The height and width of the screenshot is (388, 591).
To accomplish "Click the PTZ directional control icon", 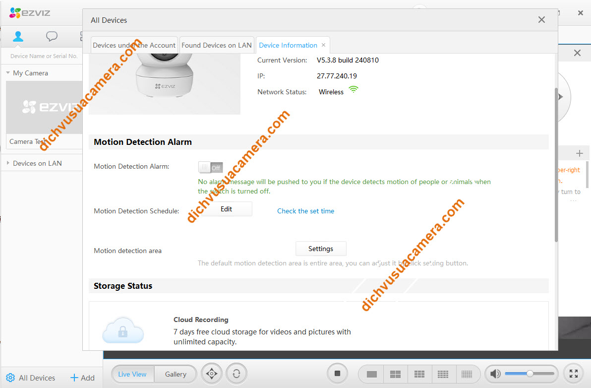I will tap(212, 374).
